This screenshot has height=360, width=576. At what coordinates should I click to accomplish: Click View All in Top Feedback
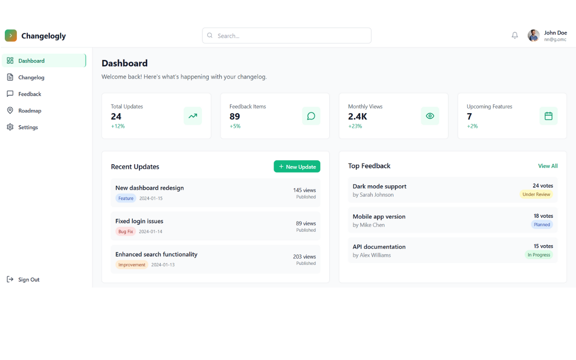pyautogui.click(x=548, y=166)
